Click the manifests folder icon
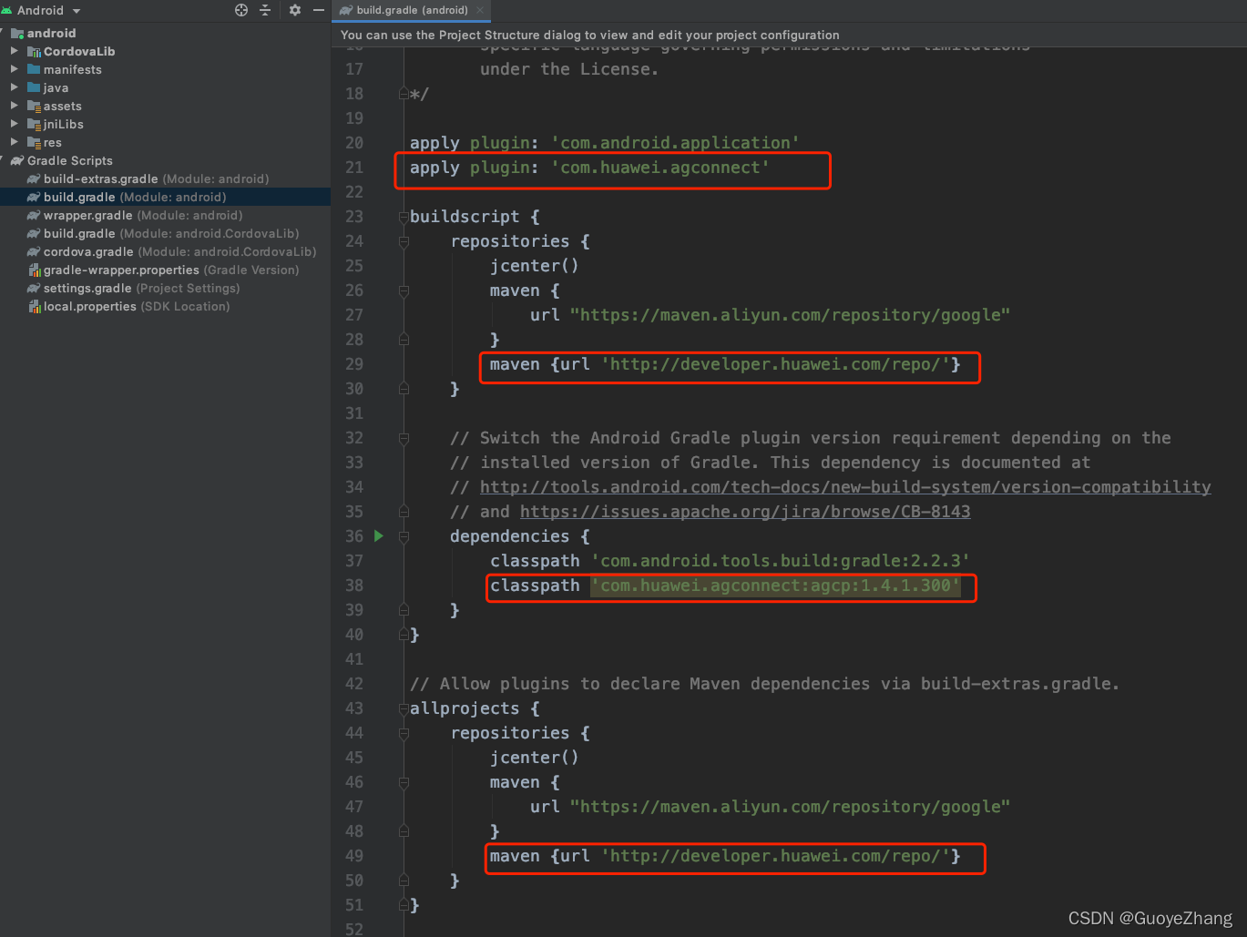The image size is (1247, 937). coord(35,69)
